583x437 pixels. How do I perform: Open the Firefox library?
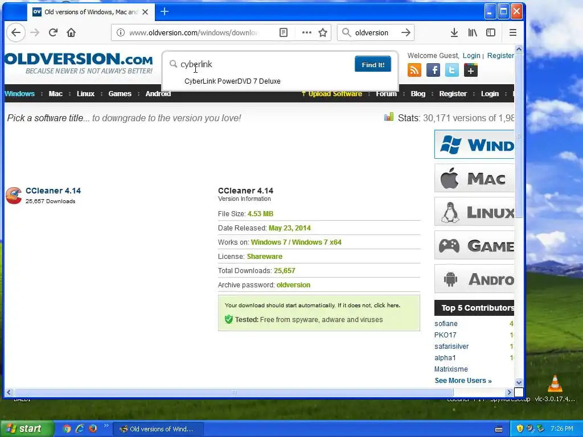pos(473,32)
